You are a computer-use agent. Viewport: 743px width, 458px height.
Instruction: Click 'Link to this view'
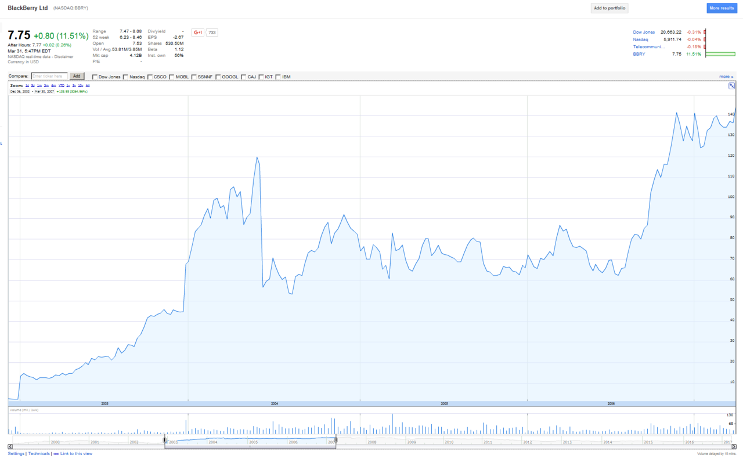click(76, 453)
